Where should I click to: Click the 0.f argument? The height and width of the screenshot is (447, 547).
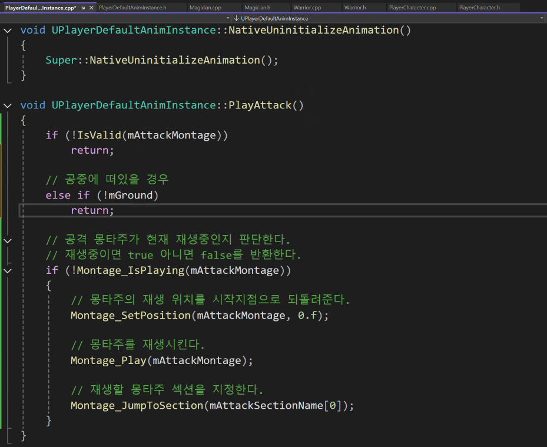307,316
